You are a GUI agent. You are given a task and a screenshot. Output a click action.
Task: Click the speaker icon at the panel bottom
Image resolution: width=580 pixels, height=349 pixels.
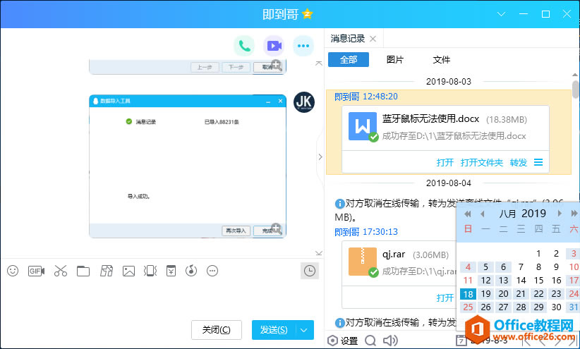(x=390, y=341)
